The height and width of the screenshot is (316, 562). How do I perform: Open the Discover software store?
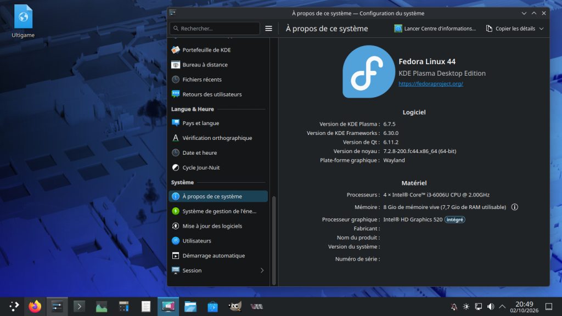[x=212, y=306]
